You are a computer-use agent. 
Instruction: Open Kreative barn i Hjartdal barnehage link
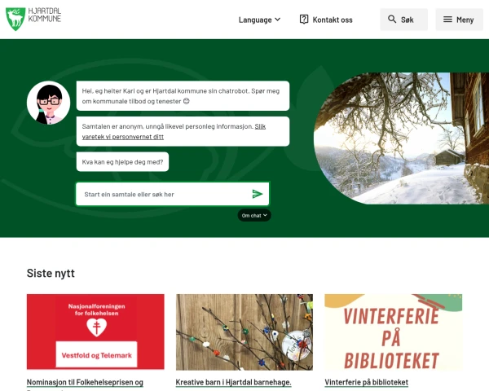point(233,382)
